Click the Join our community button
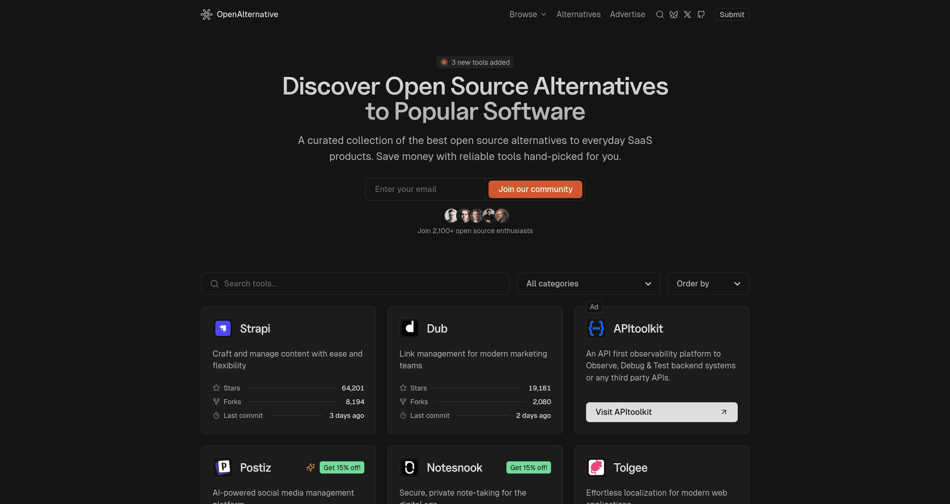950x504 pixels. click(535, 189)
